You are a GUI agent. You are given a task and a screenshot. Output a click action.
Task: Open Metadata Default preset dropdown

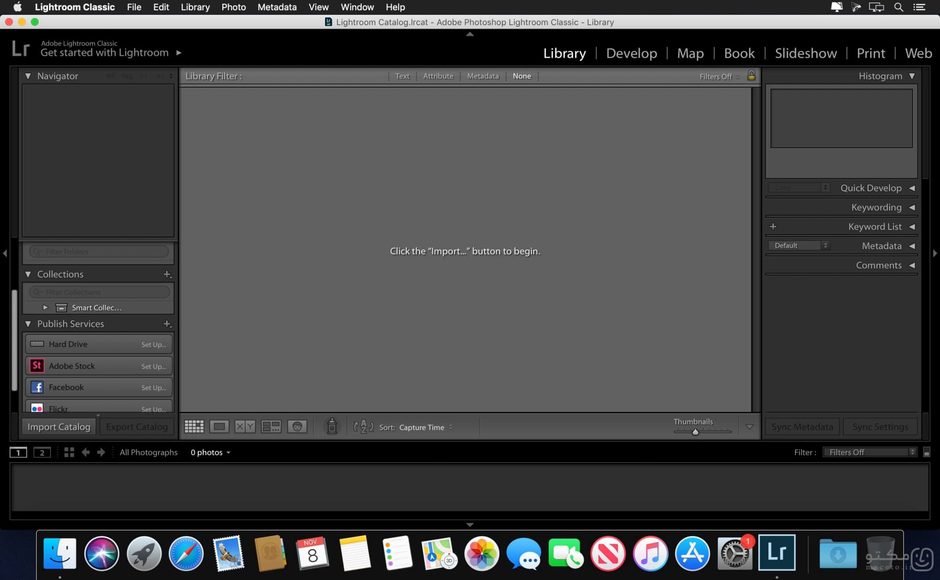(799, 245)
